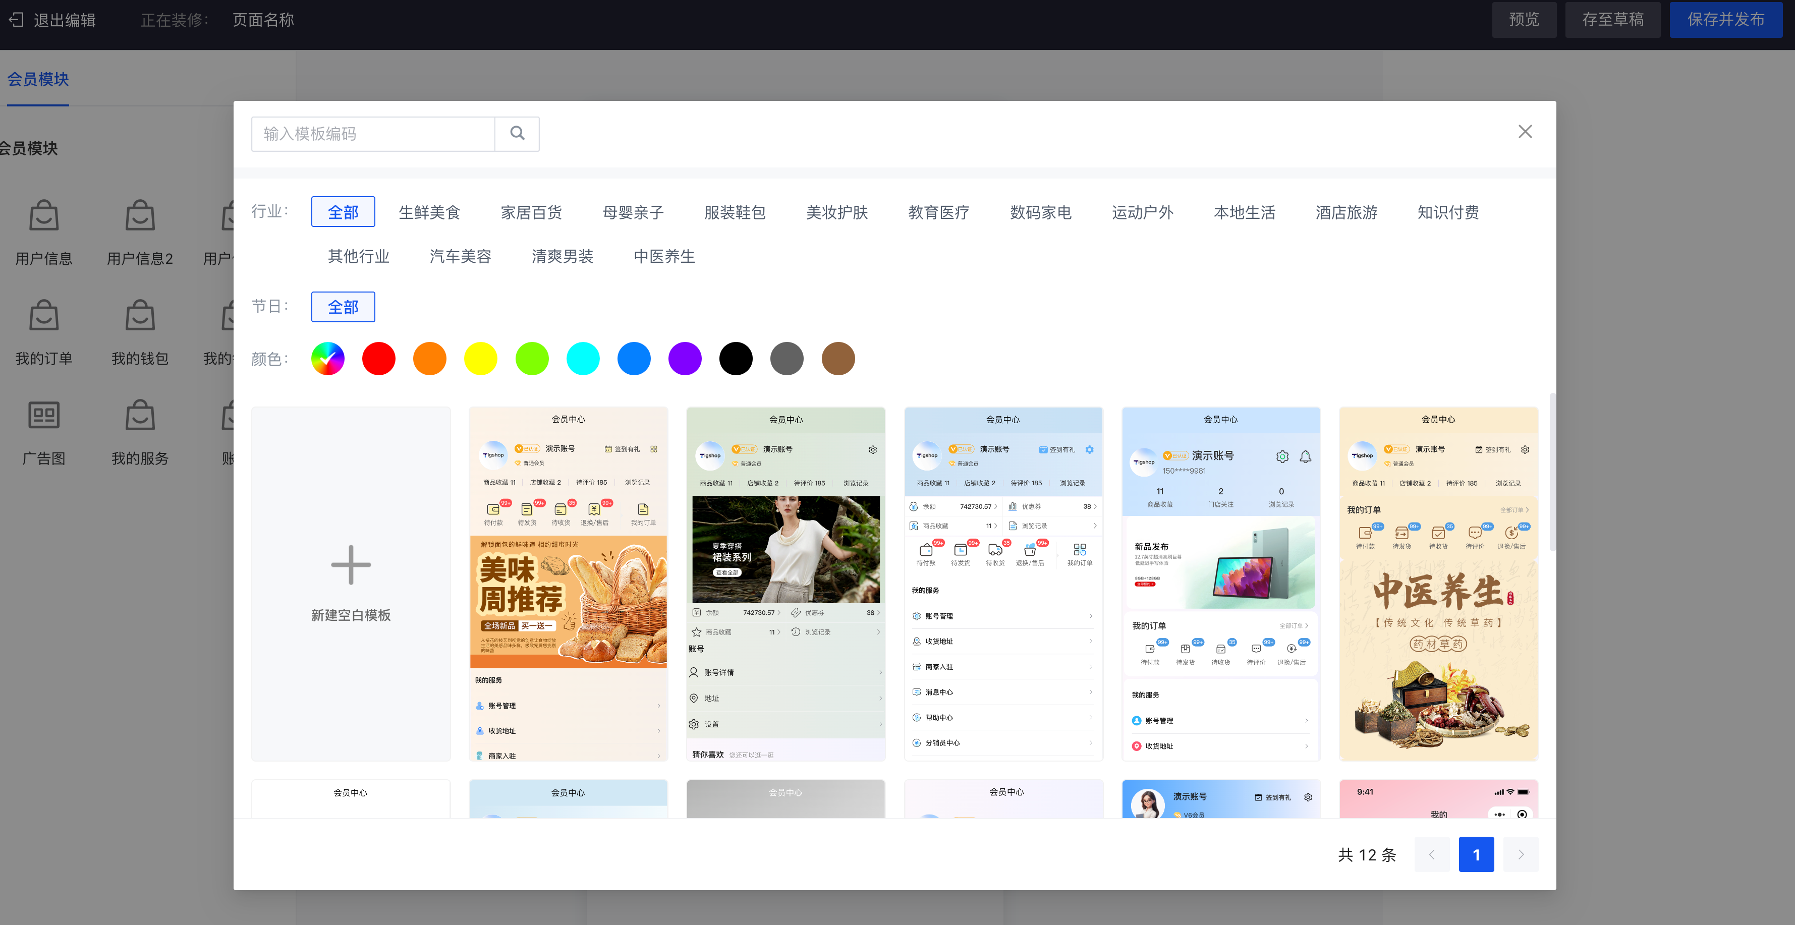Image resolution: width=1795 pixels, height=925 pixels.
Task: Focus the template code search field
Action: 373,134
